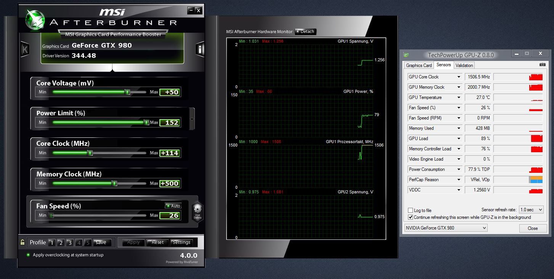
Task: Open the GPU Memory Clock sensor dropdown
Action: pos(459,87)
